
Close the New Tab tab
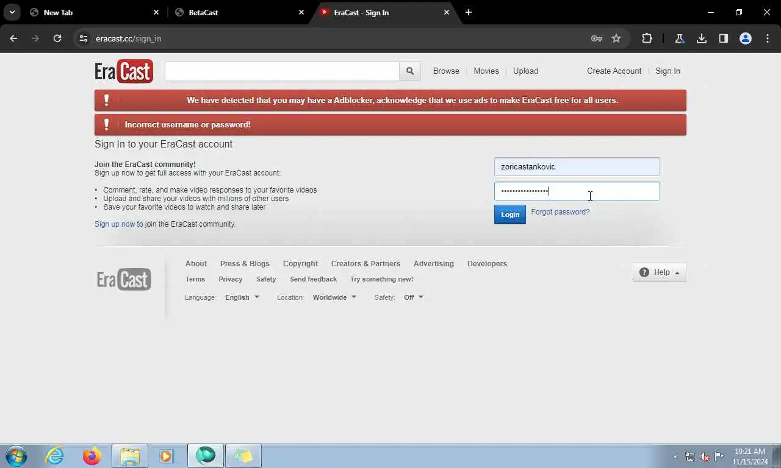[x=156, y=12]
